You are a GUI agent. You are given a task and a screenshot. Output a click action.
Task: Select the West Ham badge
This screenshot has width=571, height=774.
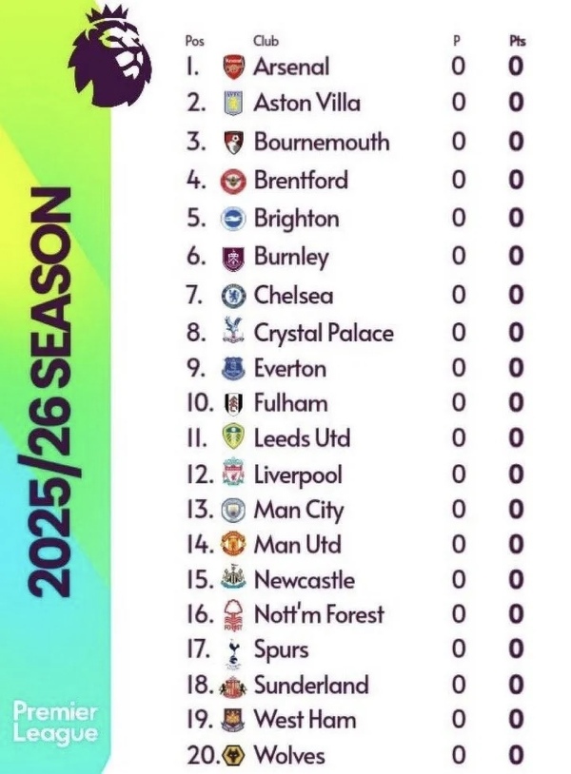(x=233, y=720)
